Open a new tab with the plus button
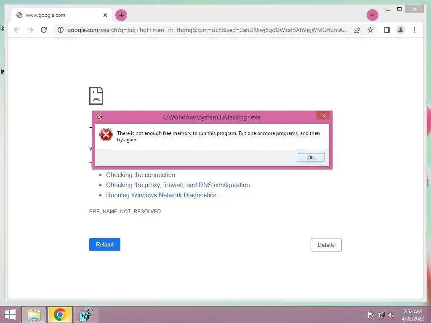Viewport: 431px width, 323px height. tap(121, 15)
